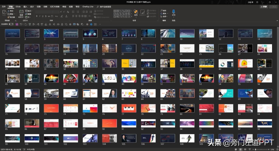Click the Arrange (排列) icon
Screen dimensions: 279x151
[136, 12]
